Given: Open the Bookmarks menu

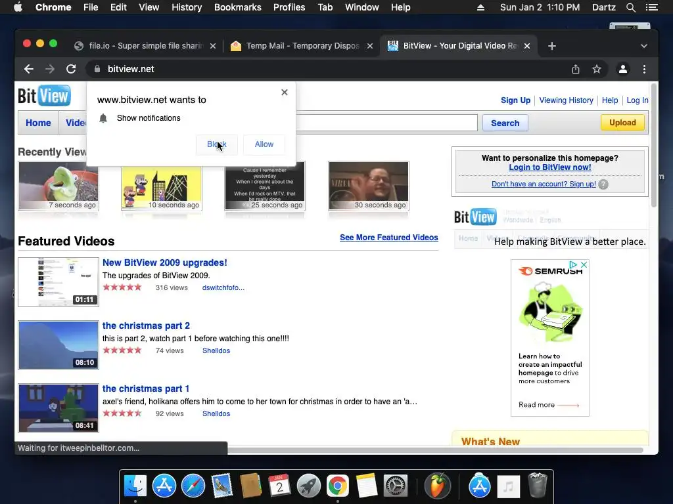Looking at the screenshot, I should pyautogui.click(x=237, y=7).
